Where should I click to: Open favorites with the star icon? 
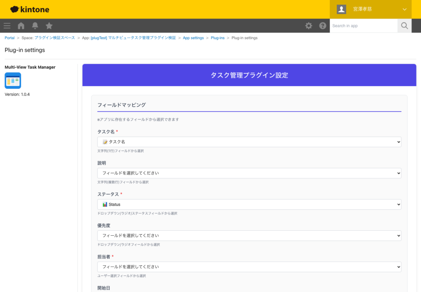click(x=49, y=25)
